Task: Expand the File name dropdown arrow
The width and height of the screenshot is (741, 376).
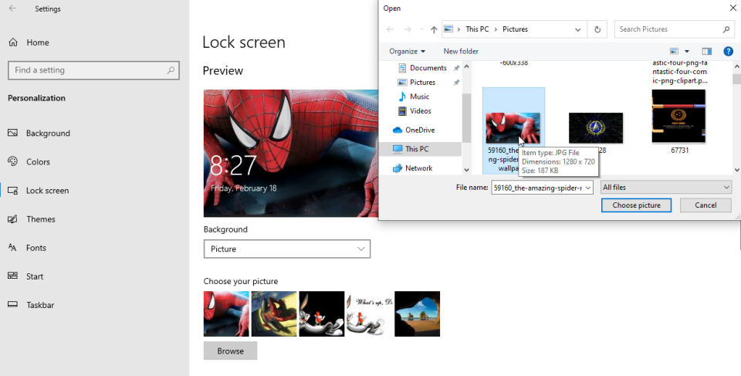Action: coord(588,188)
